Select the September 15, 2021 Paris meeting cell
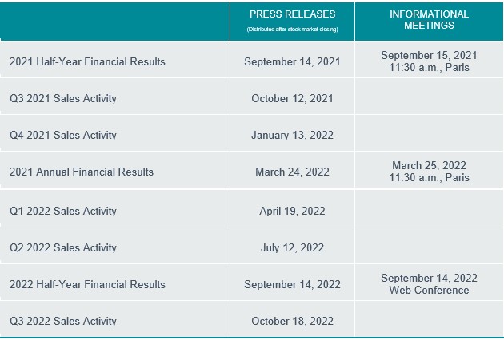The height and width of the screenshot is (340, 504). (429, 61)
